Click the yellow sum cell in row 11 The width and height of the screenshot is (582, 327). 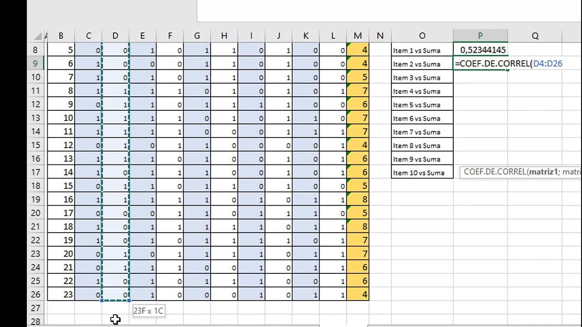tap(358, 91)
